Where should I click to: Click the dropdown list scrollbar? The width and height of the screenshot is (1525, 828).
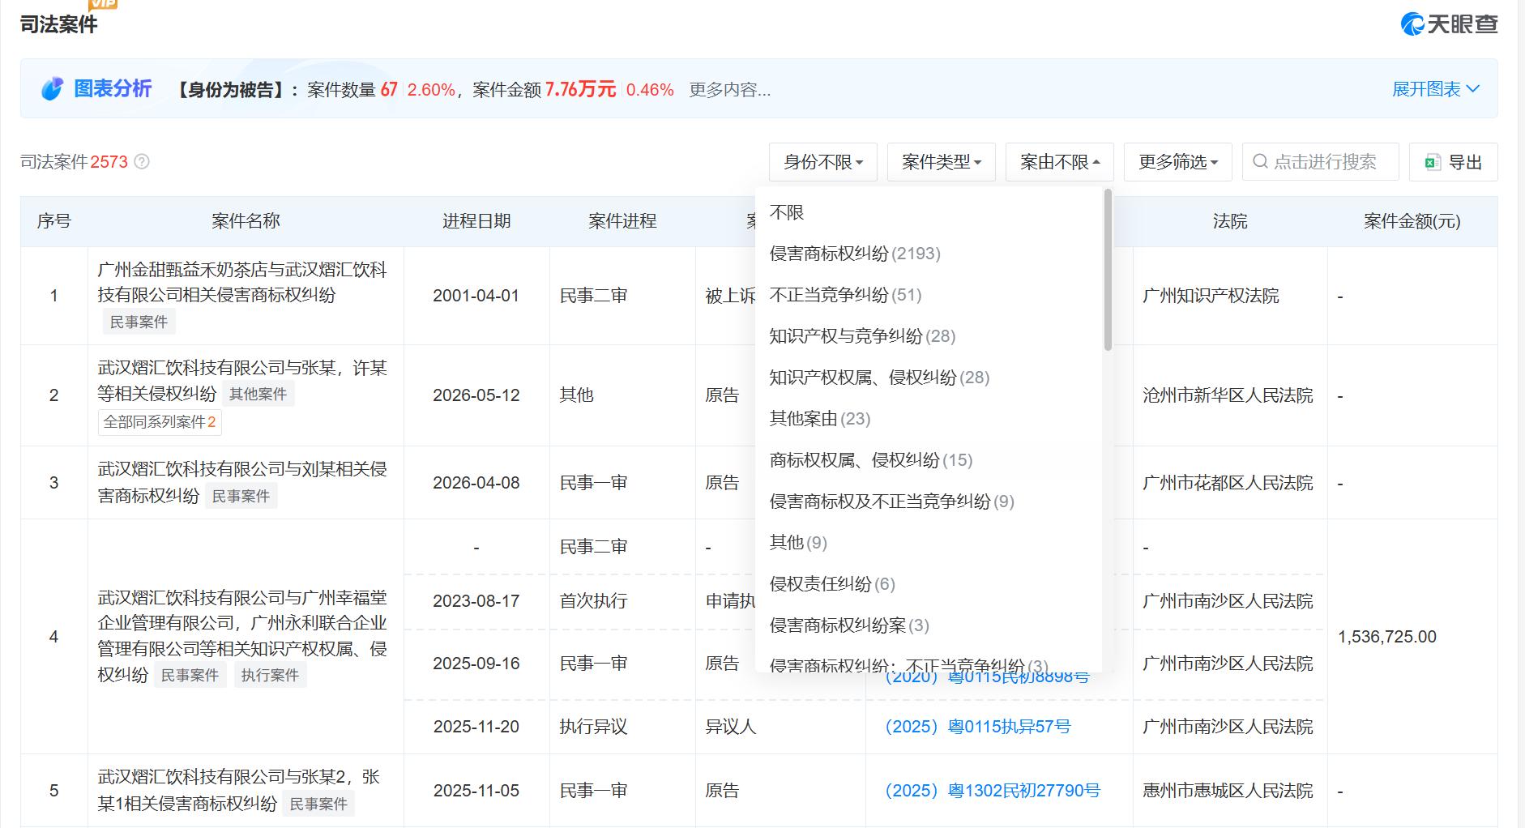click(1108, 271)
